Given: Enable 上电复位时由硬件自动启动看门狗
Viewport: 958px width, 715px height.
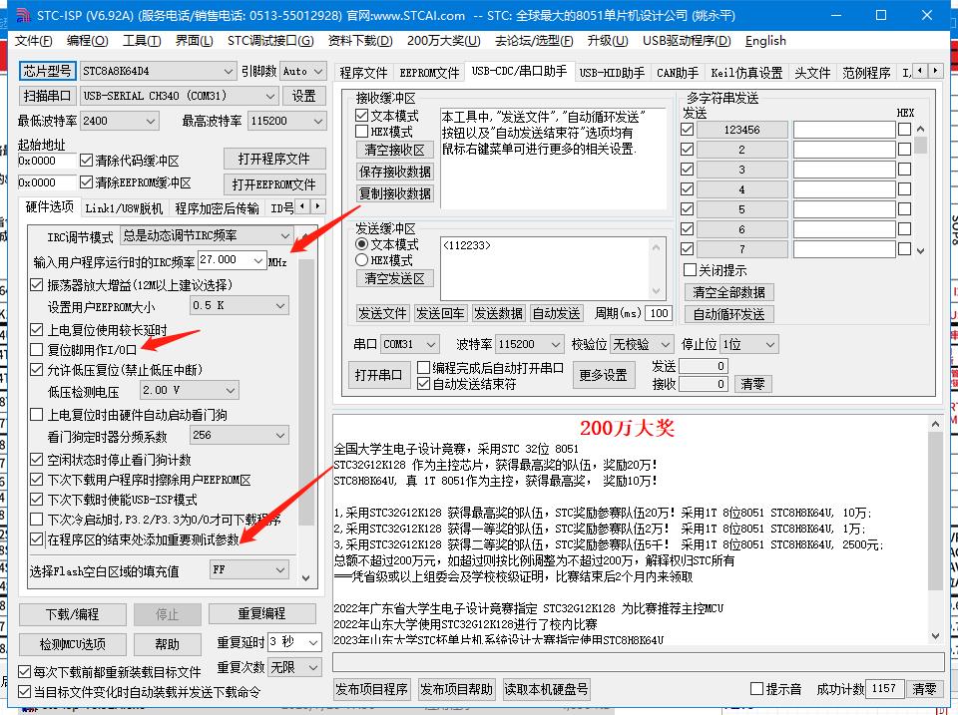Looking at the screenshot, I should pos(37,415).
